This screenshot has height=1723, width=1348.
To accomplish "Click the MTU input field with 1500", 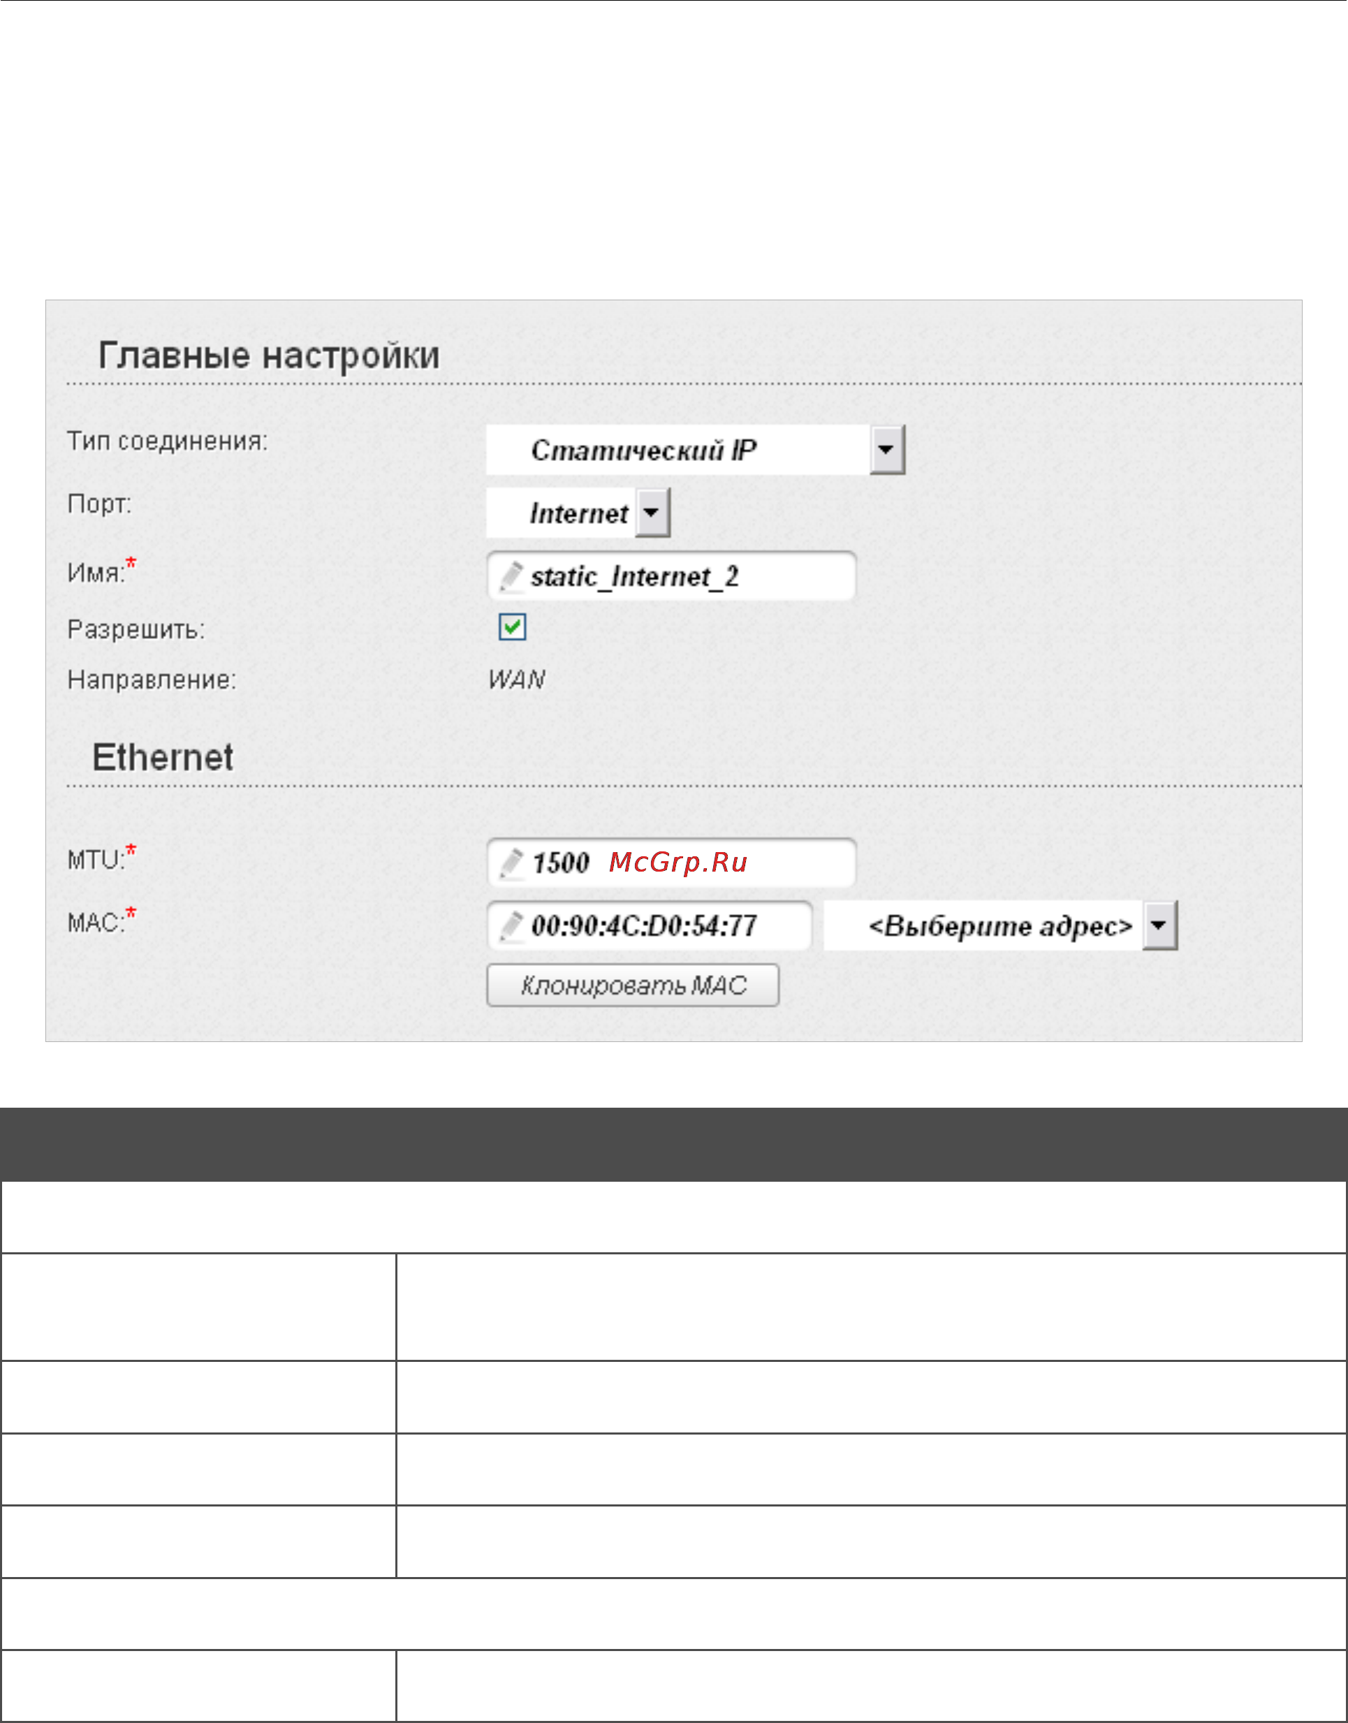I will click(672, 863).
